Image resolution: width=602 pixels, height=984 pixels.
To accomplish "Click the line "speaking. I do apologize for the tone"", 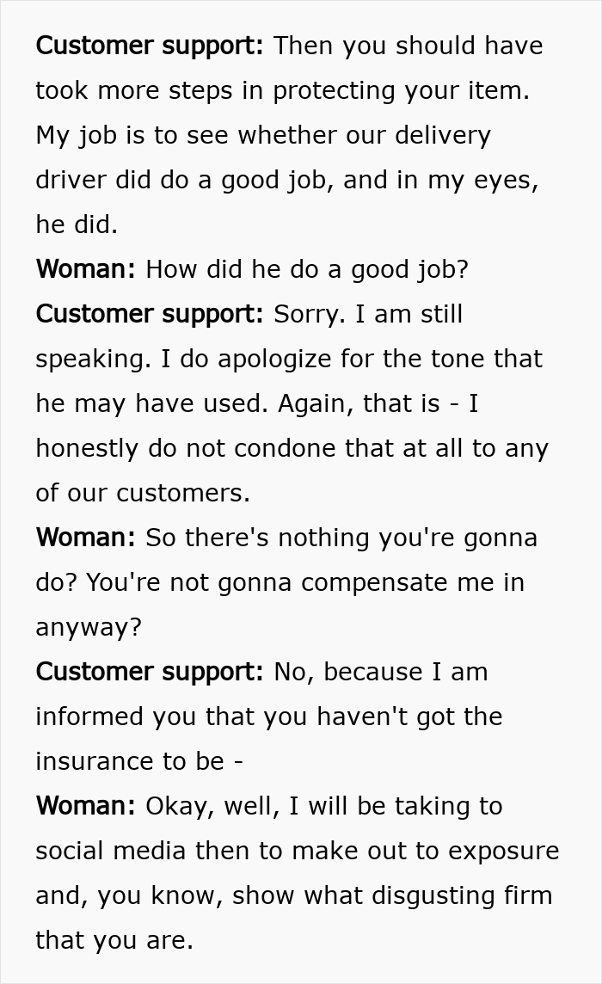I will tap(288, 359).
